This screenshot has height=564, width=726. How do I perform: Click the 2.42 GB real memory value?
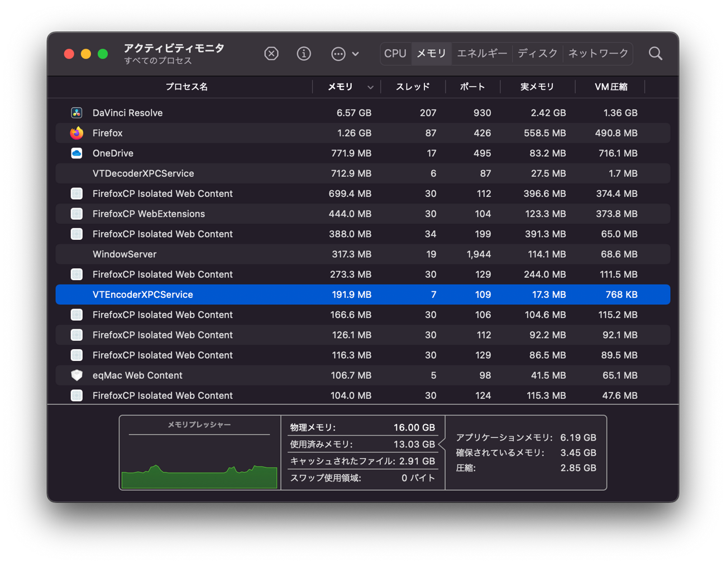[548, 113]
